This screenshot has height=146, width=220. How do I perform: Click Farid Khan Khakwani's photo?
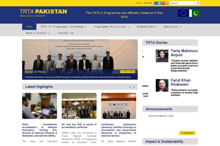click(162, 85)
